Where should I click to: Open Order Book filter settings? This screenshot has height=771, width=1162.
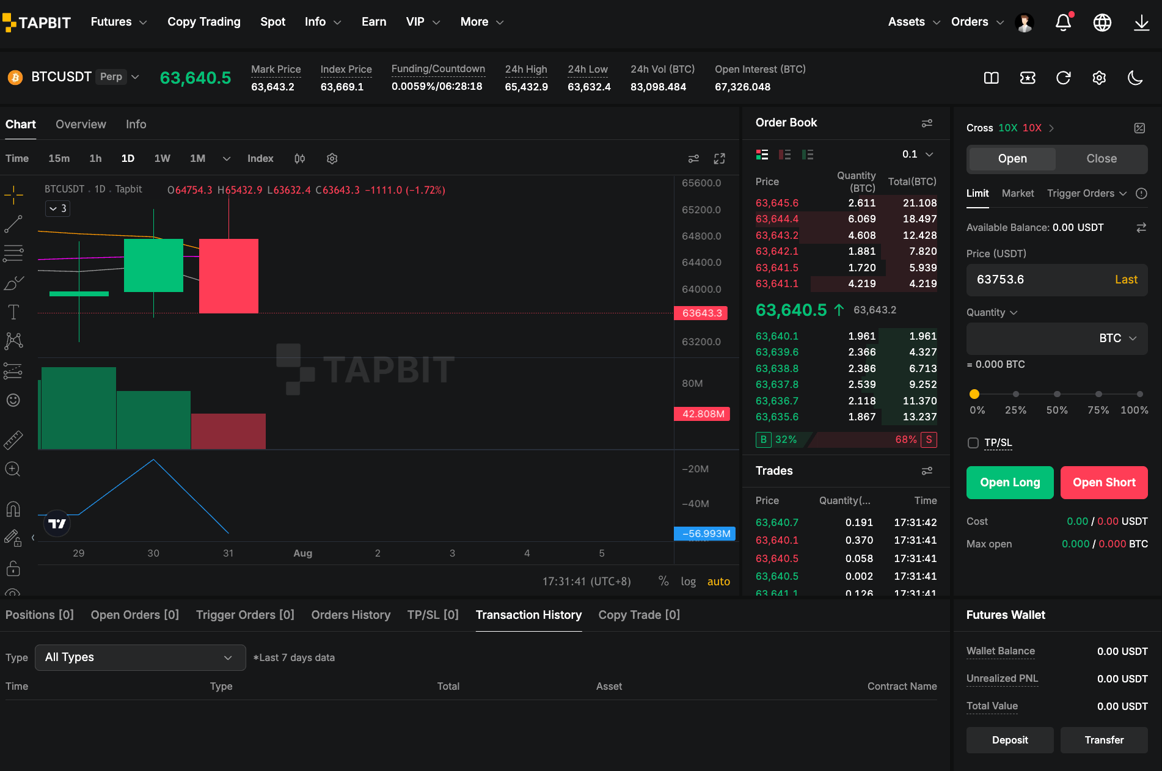(927, 123)
